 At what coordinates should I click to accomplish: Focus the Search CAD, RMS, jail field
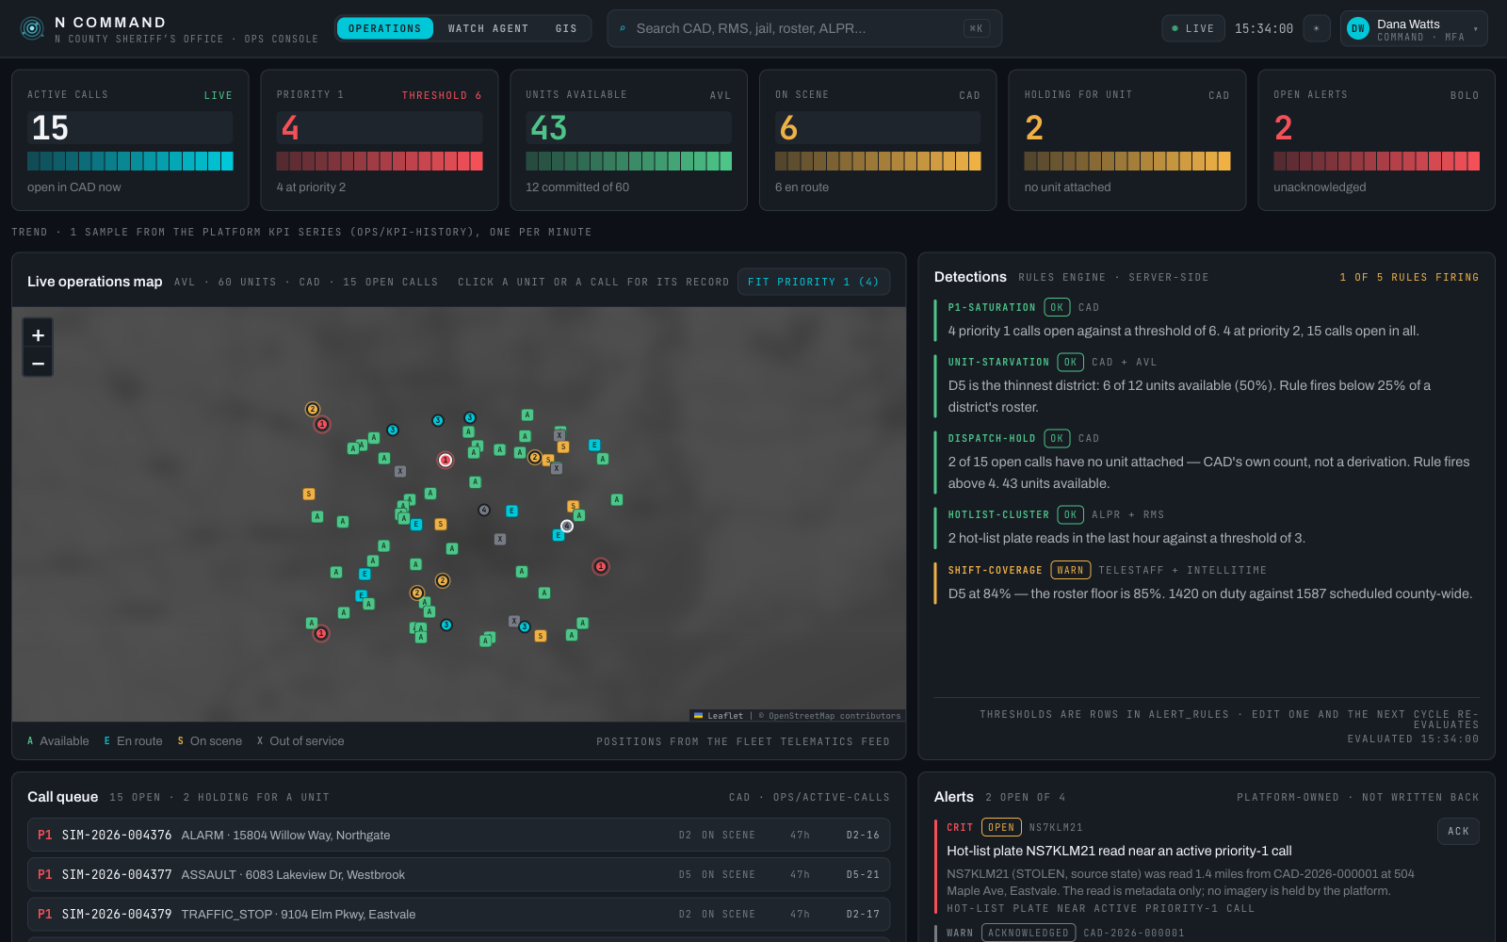[804, 28]
